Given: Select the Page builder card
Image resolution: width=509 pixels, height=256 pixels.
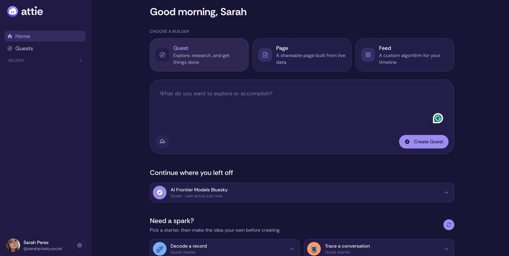Looking at the screenshot, I should 302,55.
